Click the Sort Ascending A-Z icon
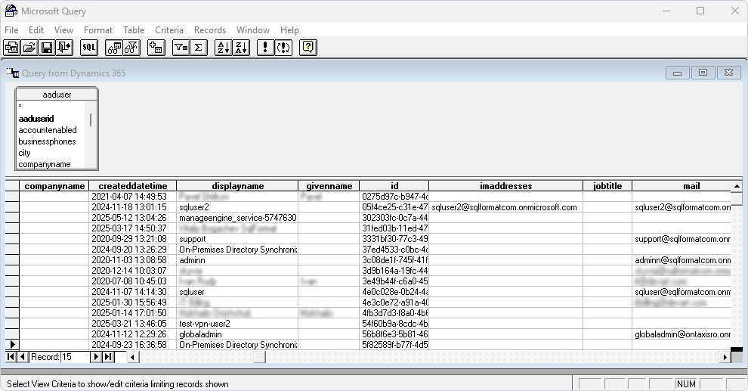 223,47
